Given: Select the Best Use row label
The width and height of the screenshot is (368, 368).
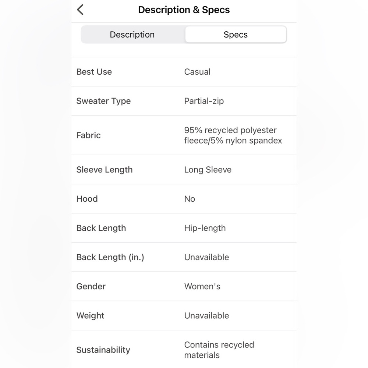Looking at the screenshot, I should click(x=94, y=72).
